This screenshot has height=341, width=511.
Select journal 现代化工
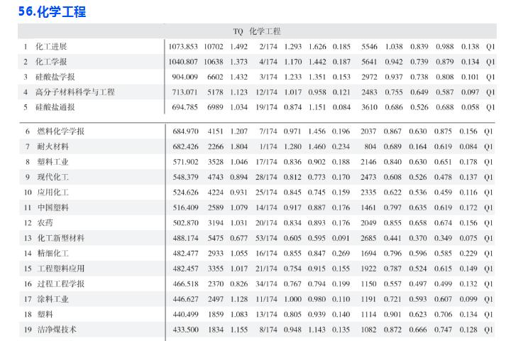[53, 177]
